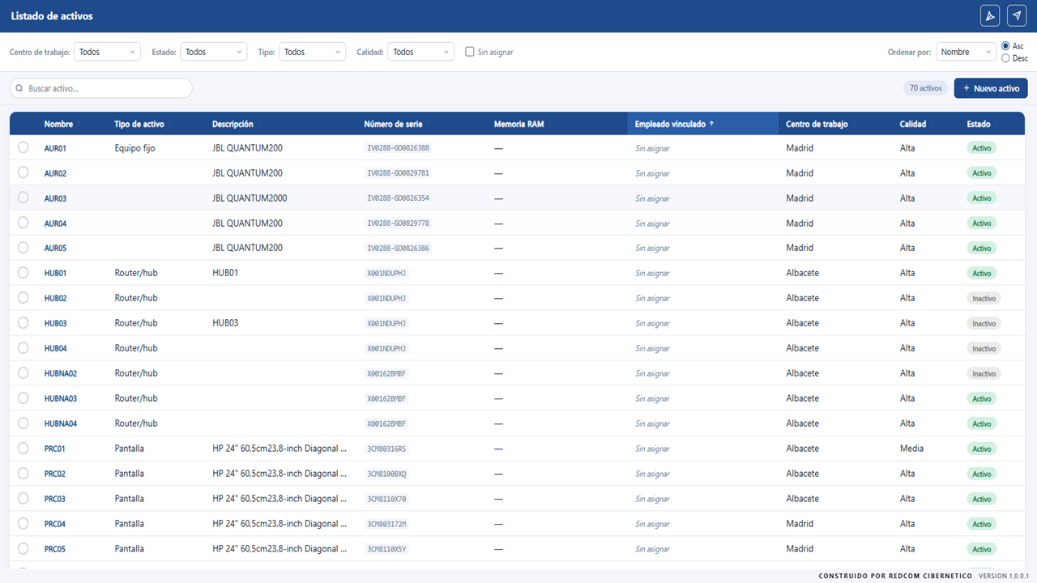This screenshot has height=583, width=1037.
Task: Open the Estado filter dropdown
Action: pyautogui.click(x=214, y=52)
